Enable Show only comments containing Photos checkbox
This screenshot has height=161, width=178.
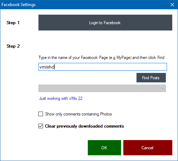41,114
